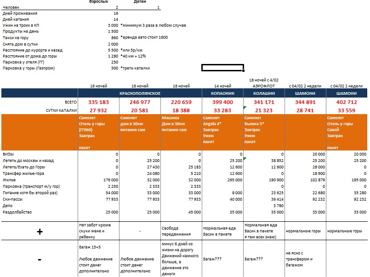
Task: Select the 'КРАСНОПОЛЯНСКОЕ' header cell
Action: pos(140,93)
